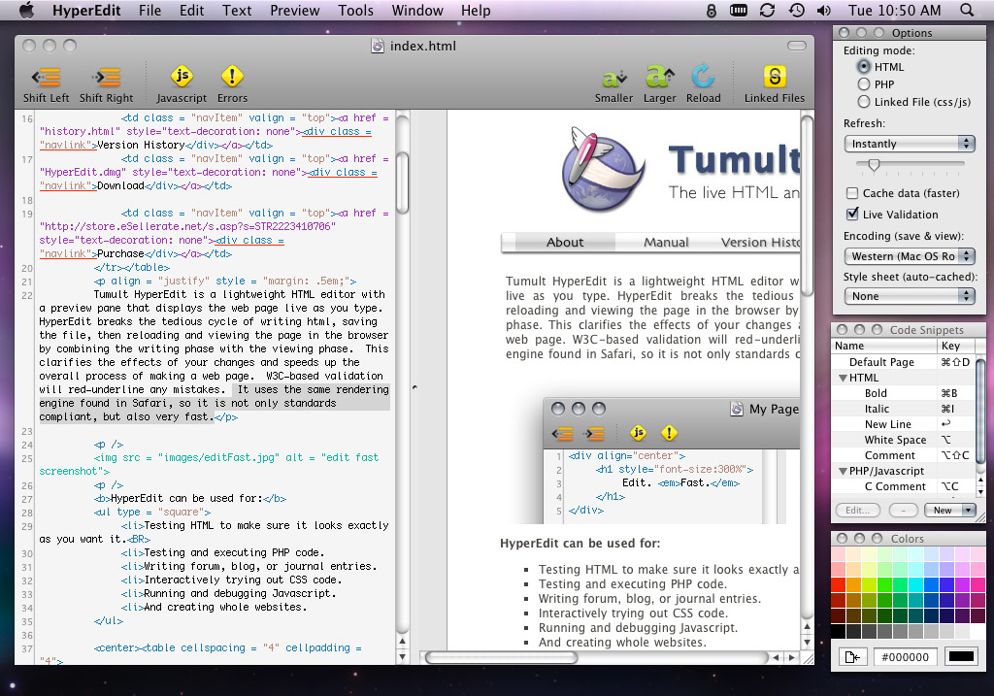
Task: Click the Smaller text size icon
Action: pos(613,78)
